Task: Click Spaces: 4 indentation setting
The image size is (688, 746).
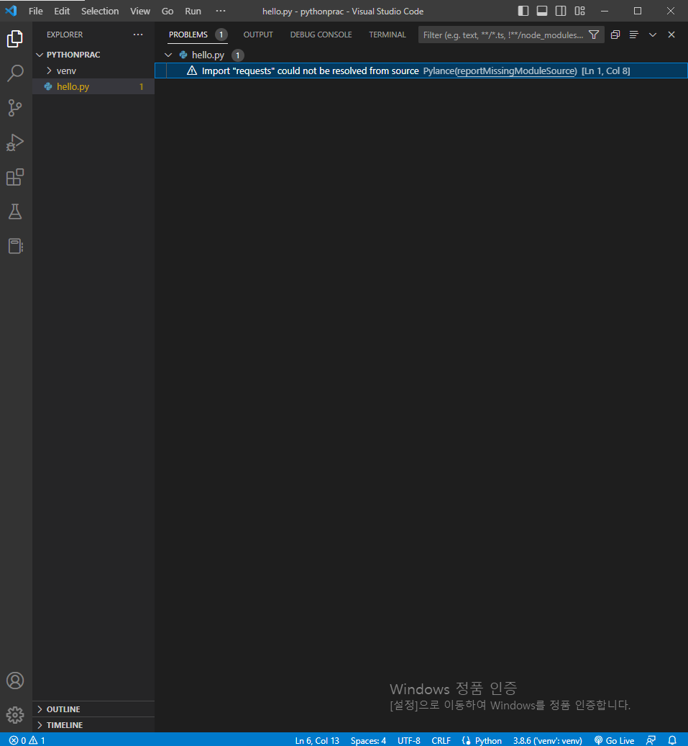Action: (x=368, y=740)
